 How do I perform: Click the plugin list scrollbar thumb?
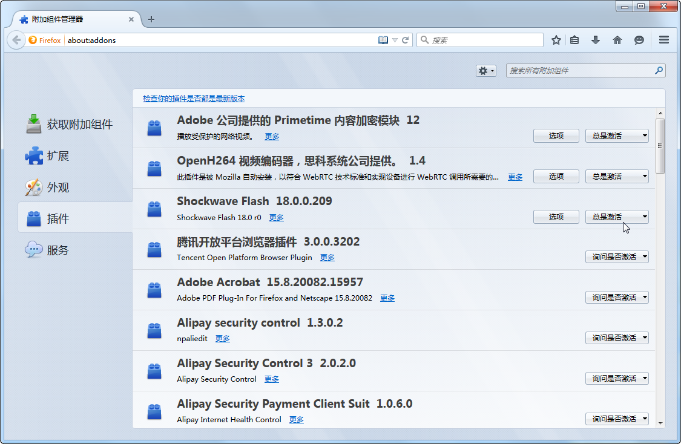click(x=660, y=146)
